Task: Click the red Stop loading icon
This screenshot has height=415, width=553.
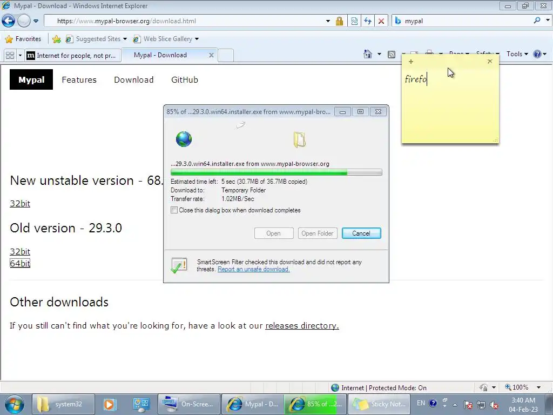Action: (381, 21)
